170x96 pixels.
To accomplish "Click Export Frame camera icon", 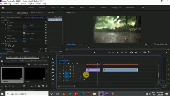I will [x=136, y=52].
